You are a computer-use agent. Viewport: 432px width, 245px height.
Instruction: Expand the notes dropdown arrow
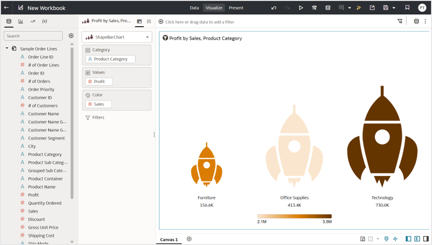pyautogui.click(x=350, y=8)
